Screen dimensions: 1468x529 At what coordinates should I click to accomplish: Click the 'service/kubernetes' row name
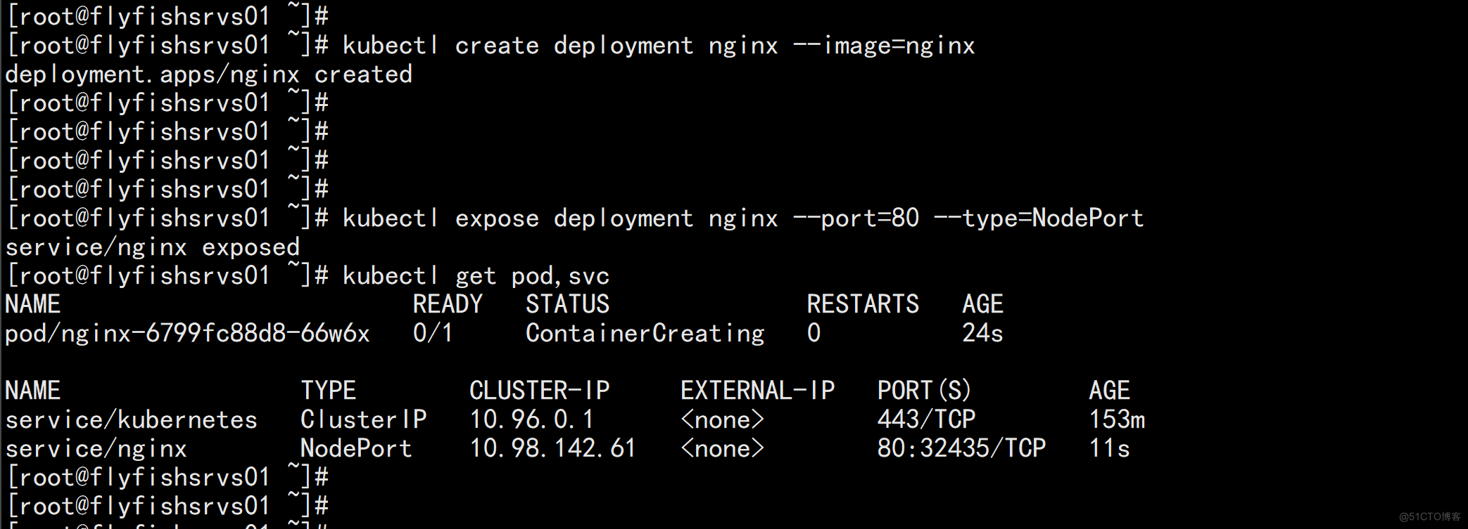[x=132, y=420]
